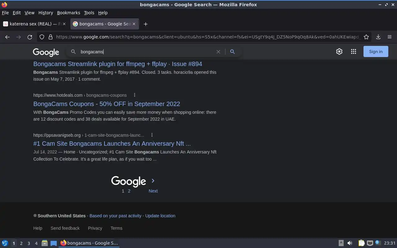Open the Help footer link

point(38,228)
